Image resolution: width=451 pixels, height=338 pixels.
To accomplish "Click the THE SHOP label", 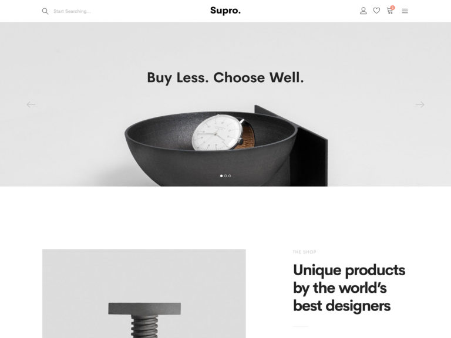I will pos(304,252).
